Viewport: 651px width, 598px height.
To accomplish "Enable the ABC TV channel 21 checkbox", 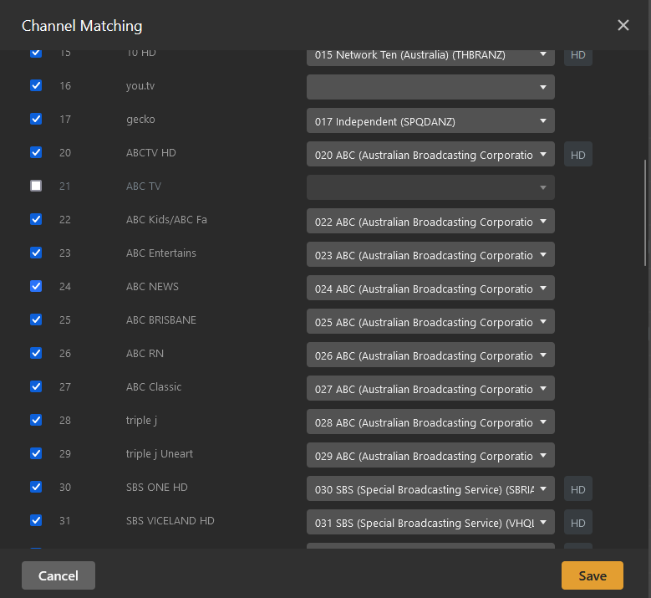I will coord(36,186).
